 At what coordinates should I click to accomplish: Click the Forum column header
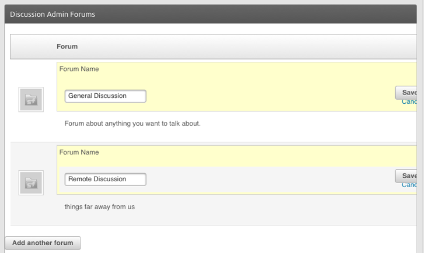pos(67,47)
